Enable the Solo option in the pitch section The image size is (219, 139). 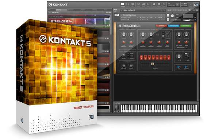tap(131, 56)
